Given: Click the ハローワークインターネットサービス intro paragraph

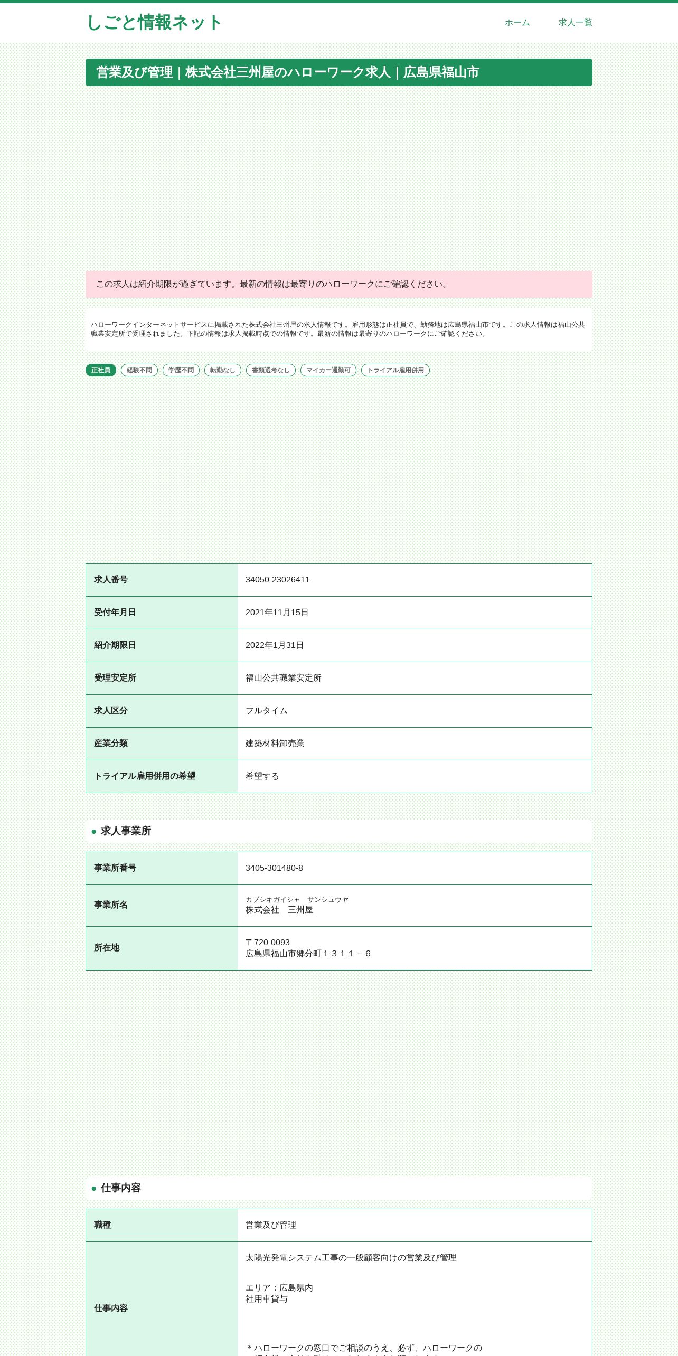Looking at the screenshot, I should 338,329.
